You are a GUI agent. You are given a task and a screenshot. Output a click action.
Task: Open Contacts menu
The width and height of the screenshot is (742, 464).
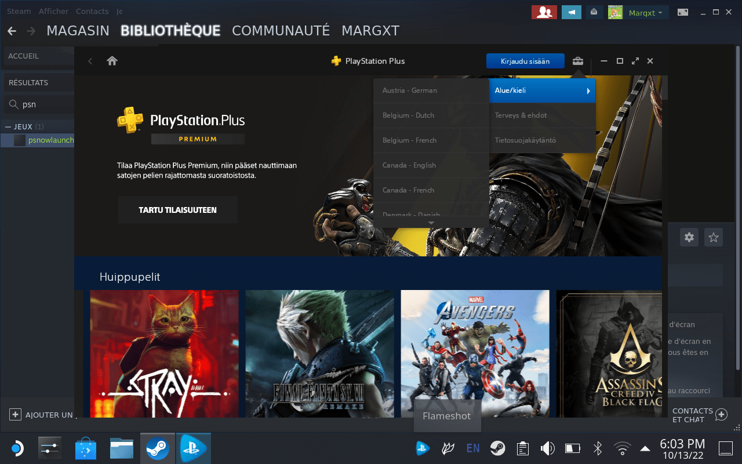click(92, 12)
